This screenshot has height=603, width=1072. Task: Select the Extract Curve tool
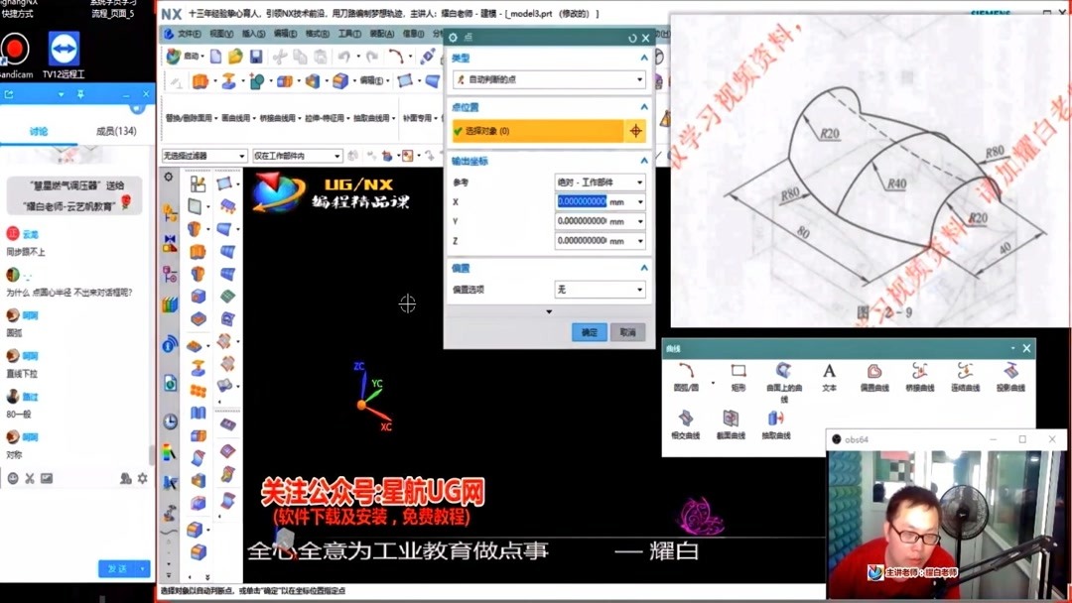point(778,417)
